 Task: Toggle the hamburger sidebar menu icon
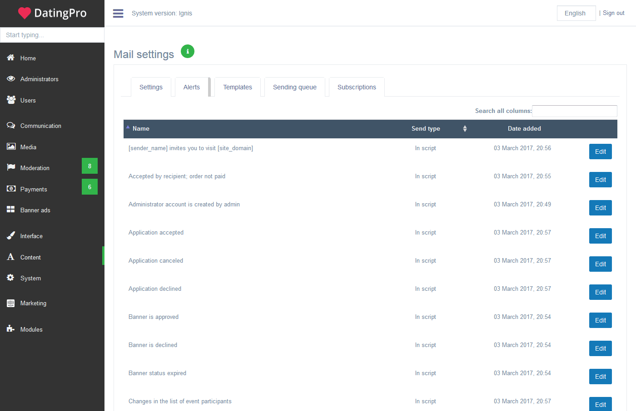[x=118, y=13]
